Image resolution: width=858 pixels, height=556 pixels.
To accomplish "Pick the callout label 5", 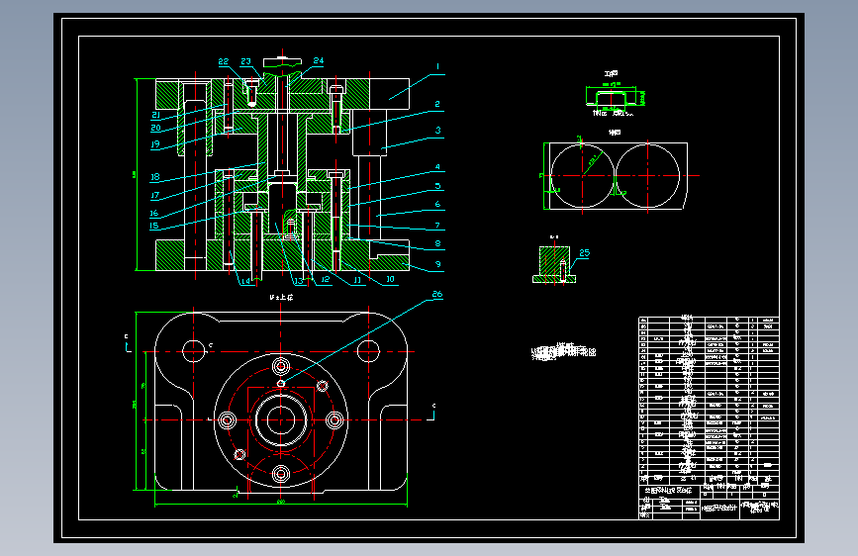I will point(437,186).
